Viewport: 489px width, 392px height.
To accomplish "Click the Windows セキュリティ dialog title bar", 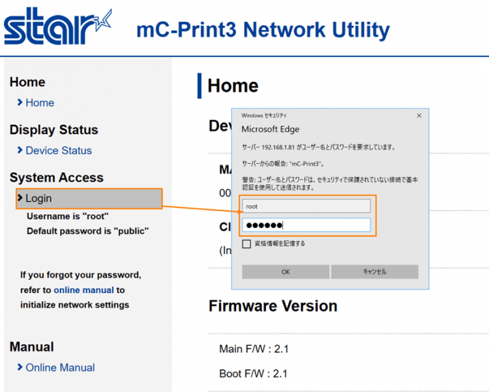I will [x=321, y=115].
